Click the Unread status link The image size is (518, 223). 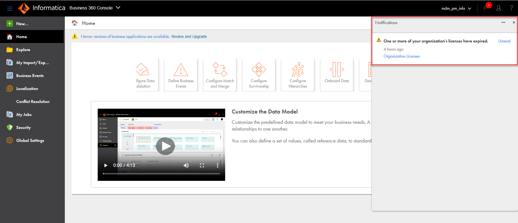[504, 41]
